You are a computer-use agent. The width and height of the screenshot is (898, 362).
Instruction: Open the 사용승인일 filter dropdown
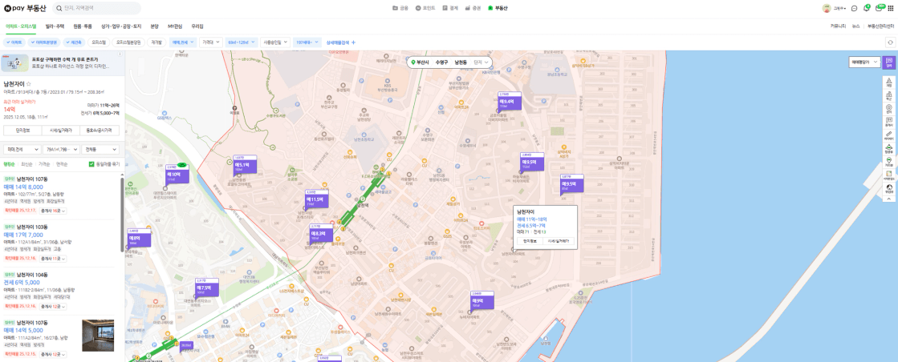click(275, 42)
